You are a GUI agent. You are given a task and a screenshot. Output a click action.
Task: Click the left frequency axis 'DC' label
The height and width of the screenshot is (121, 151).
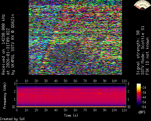pos(14,107)
